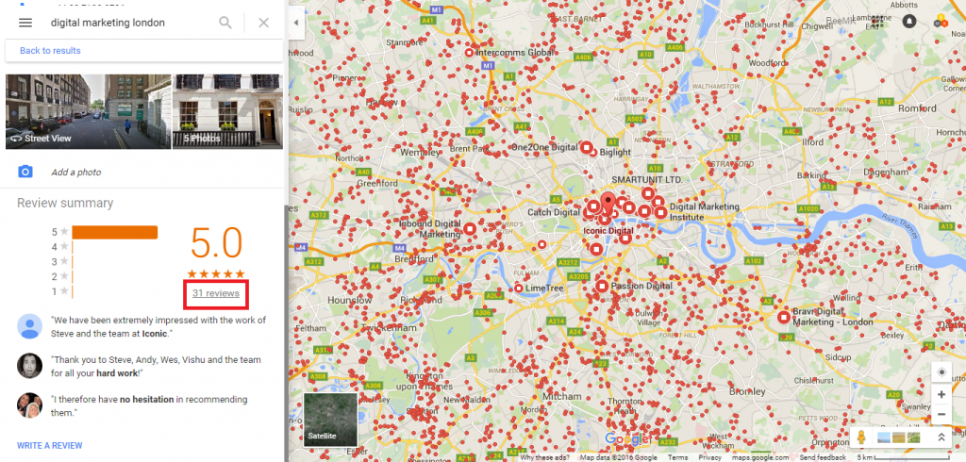Click avatar of reviewer impressed with Steve
Image resolution: width=966 pixels, height=462 pixels.
pos(29,326)
